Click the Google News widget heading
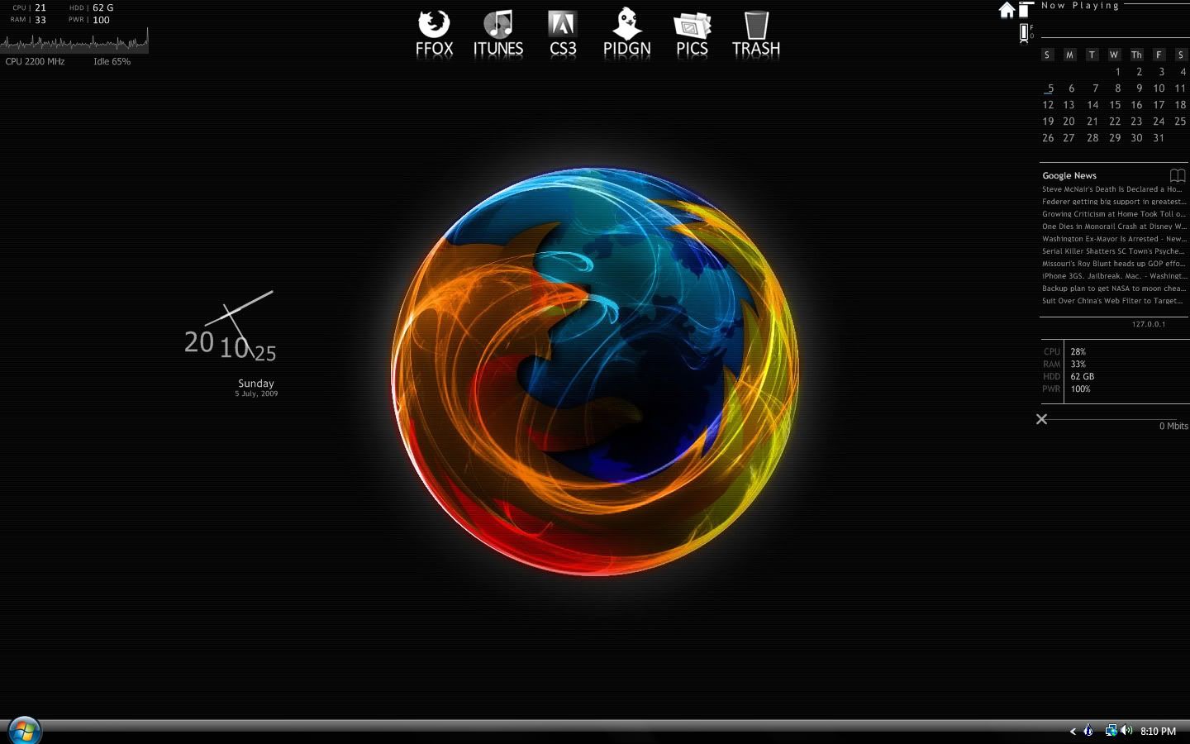 1069,175
